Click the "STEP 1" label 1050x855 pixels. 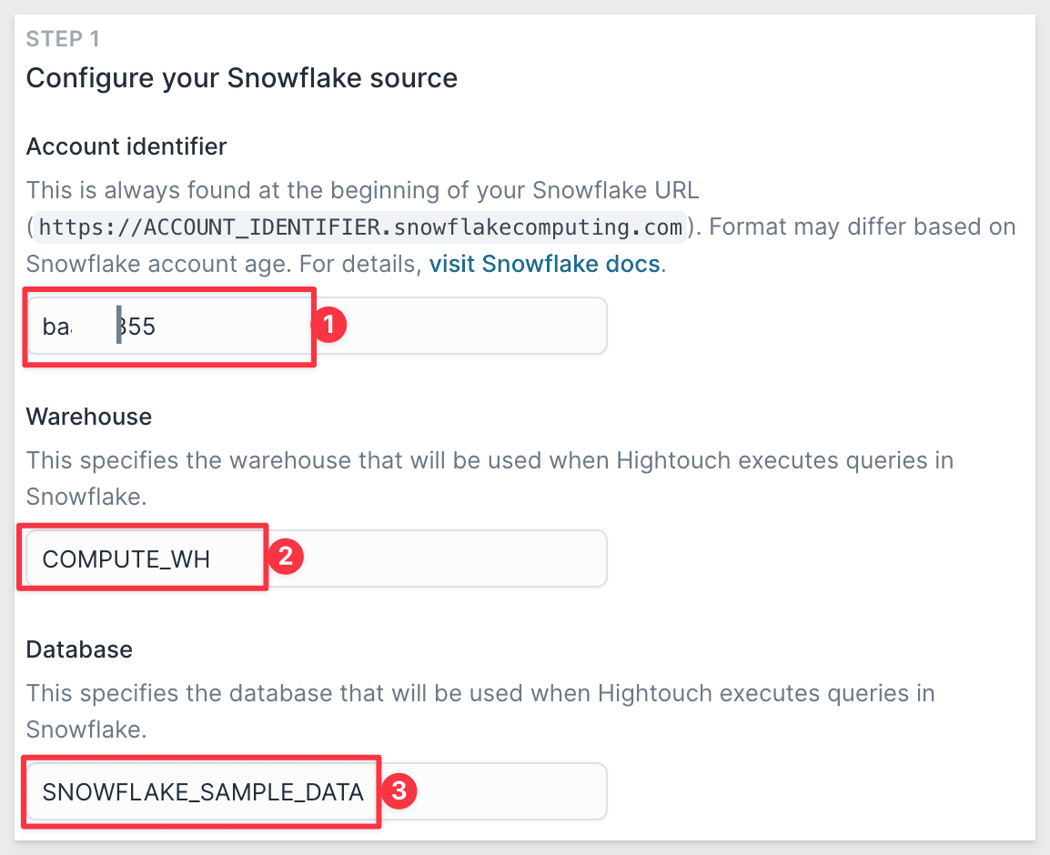pyautogui.click(x=63, y=39)
